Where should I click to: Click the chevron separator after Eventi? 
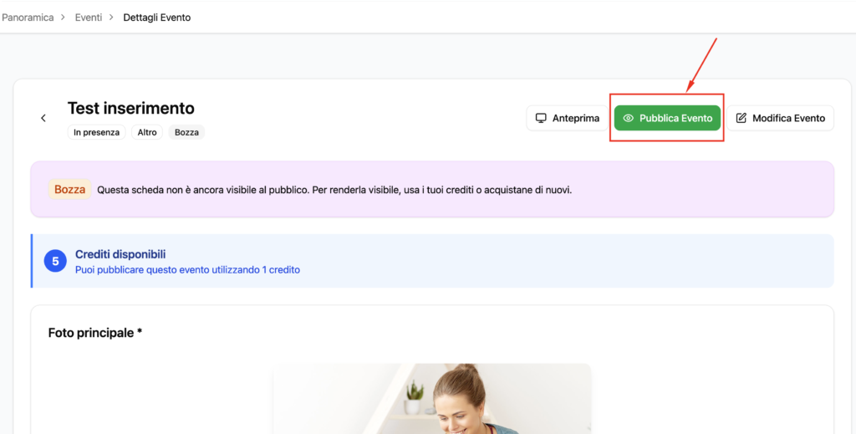(x=111, y=17)
